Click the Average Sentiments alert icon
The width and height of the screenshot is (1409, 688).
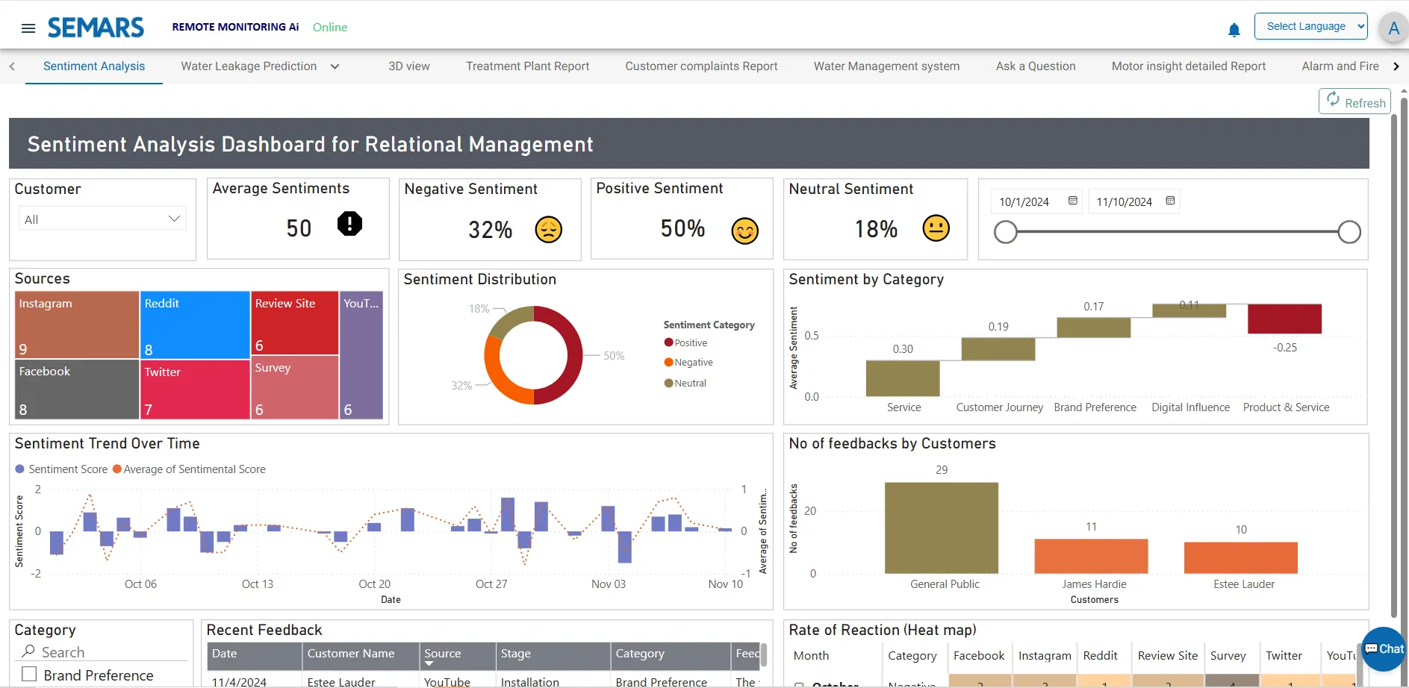point(349,224)
